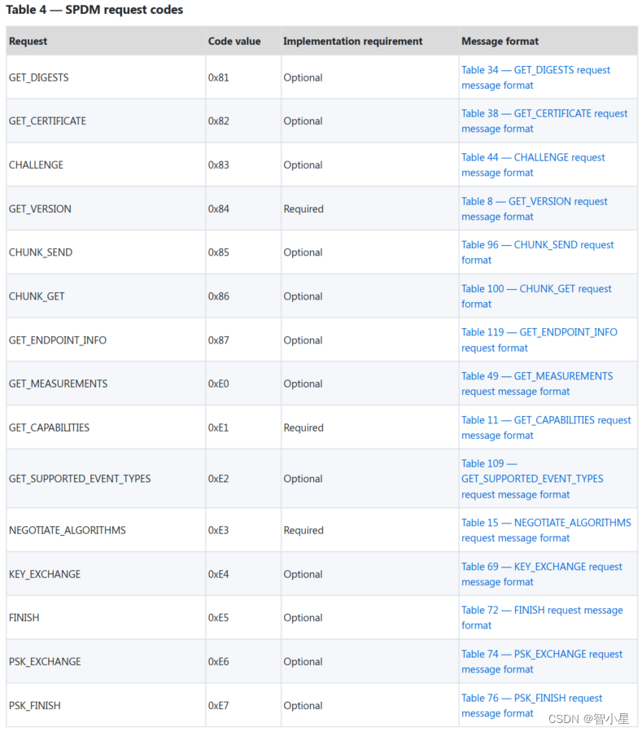Click Required in the GET_CAPABILITIES row
642x732 pixels.
(304, 427)
